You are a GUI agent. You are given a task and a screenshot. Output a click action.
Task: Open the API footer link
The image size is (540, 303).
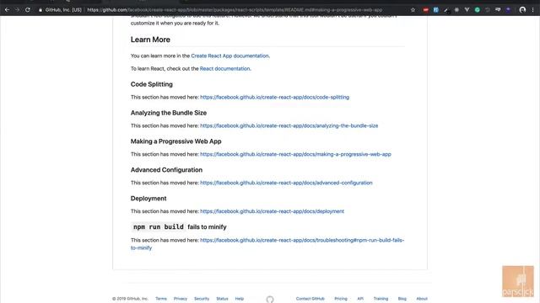point(360,299)
